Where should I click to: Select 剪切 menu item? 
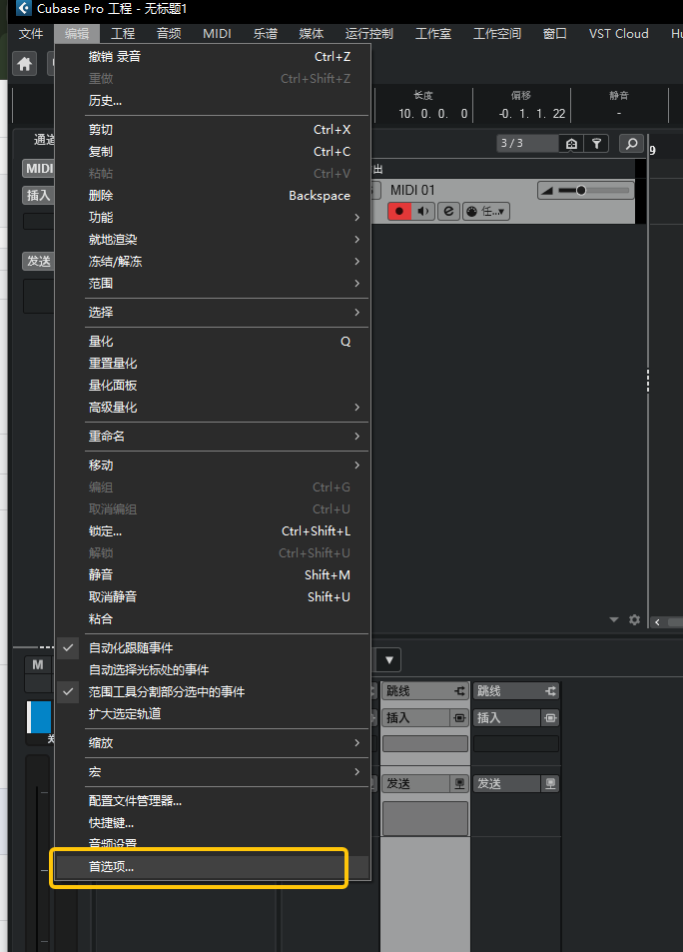coord(213,129)
